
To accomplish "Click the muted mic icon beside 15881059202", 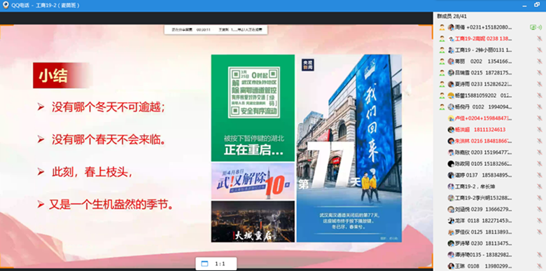I will point(540,95).
